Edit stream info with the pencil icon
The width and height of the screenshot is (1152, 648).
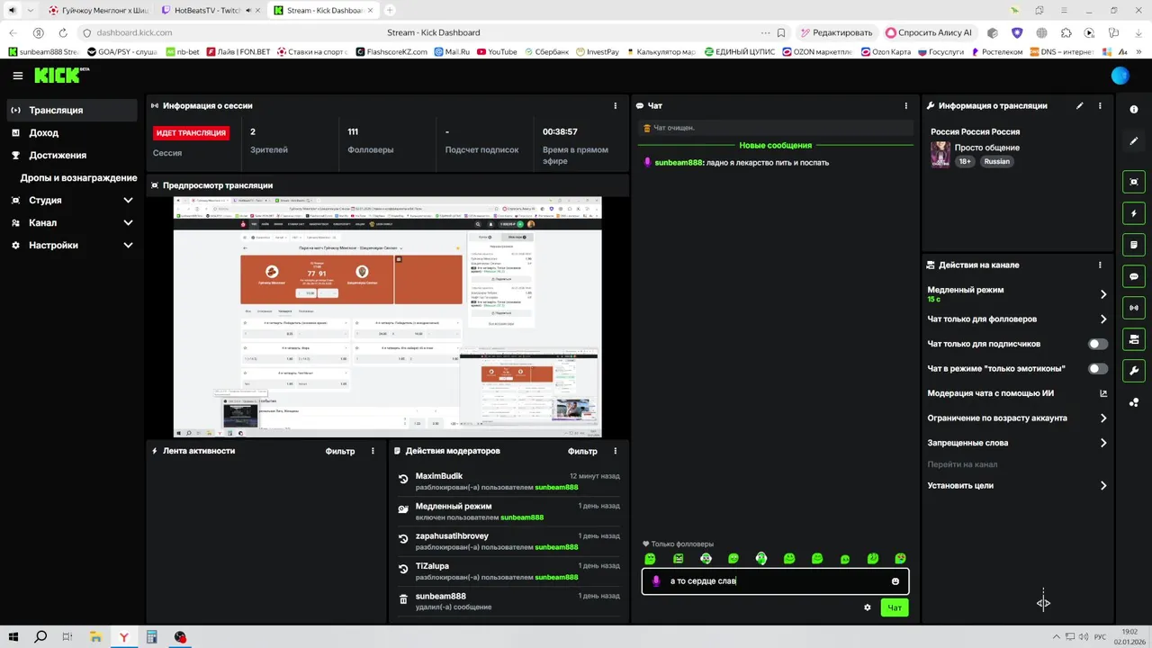coord(1080,105)
